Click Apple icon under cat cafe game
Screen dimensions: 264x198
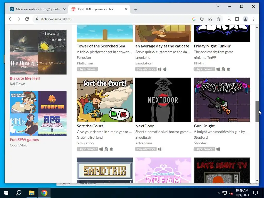[165, 69]
